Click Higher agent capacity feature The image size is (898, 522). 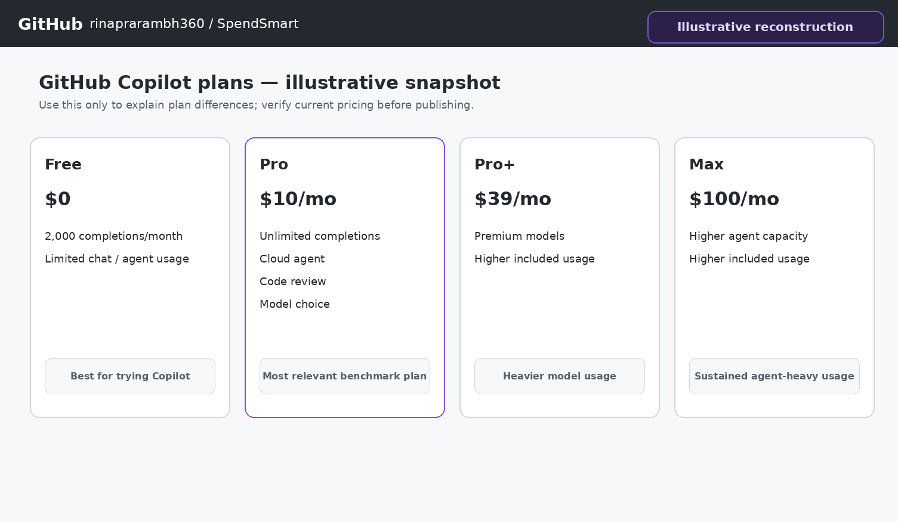(x=748, y=236)
